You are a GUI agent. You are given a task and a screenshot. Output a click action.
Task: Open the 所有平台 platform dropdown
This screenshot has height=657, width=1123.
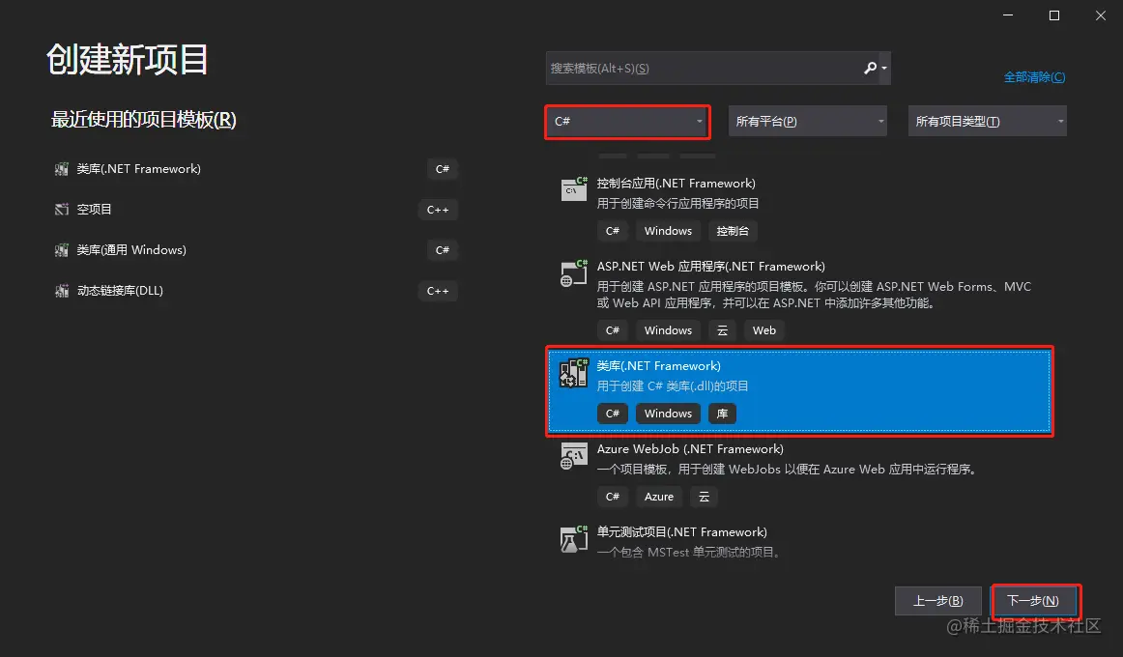pos(808,122)
